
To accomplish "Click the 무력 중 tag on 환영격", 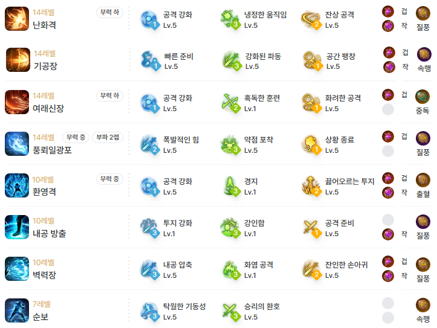I will (x=109, y=179).
